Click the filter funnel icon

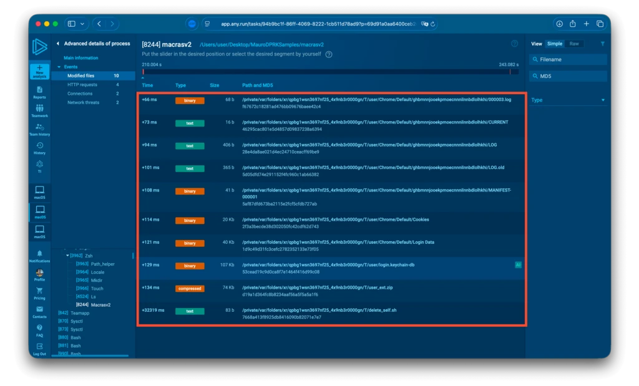[602, 44]
